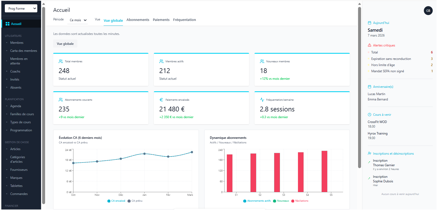Click the main content vertical scrollbar
Screen dimensions: 437x210
[x=359, y=87]
